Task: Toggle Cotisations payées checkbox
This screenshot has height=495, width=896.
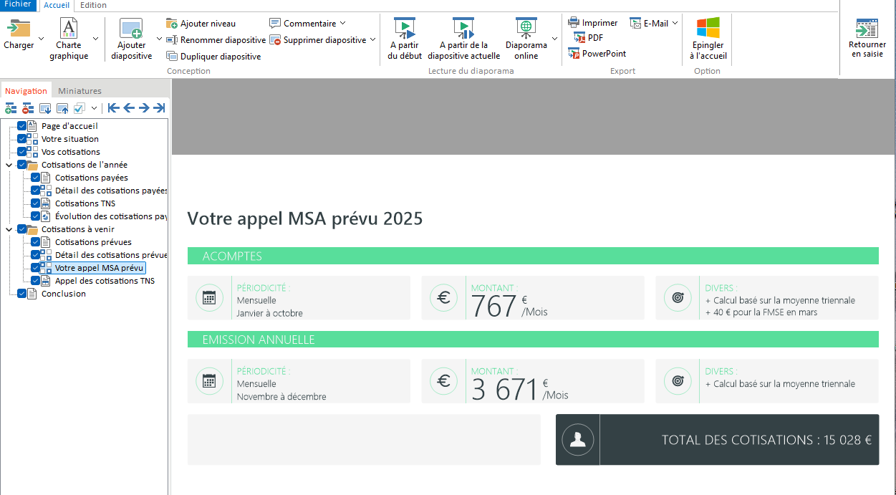Action: coord(35,178)
